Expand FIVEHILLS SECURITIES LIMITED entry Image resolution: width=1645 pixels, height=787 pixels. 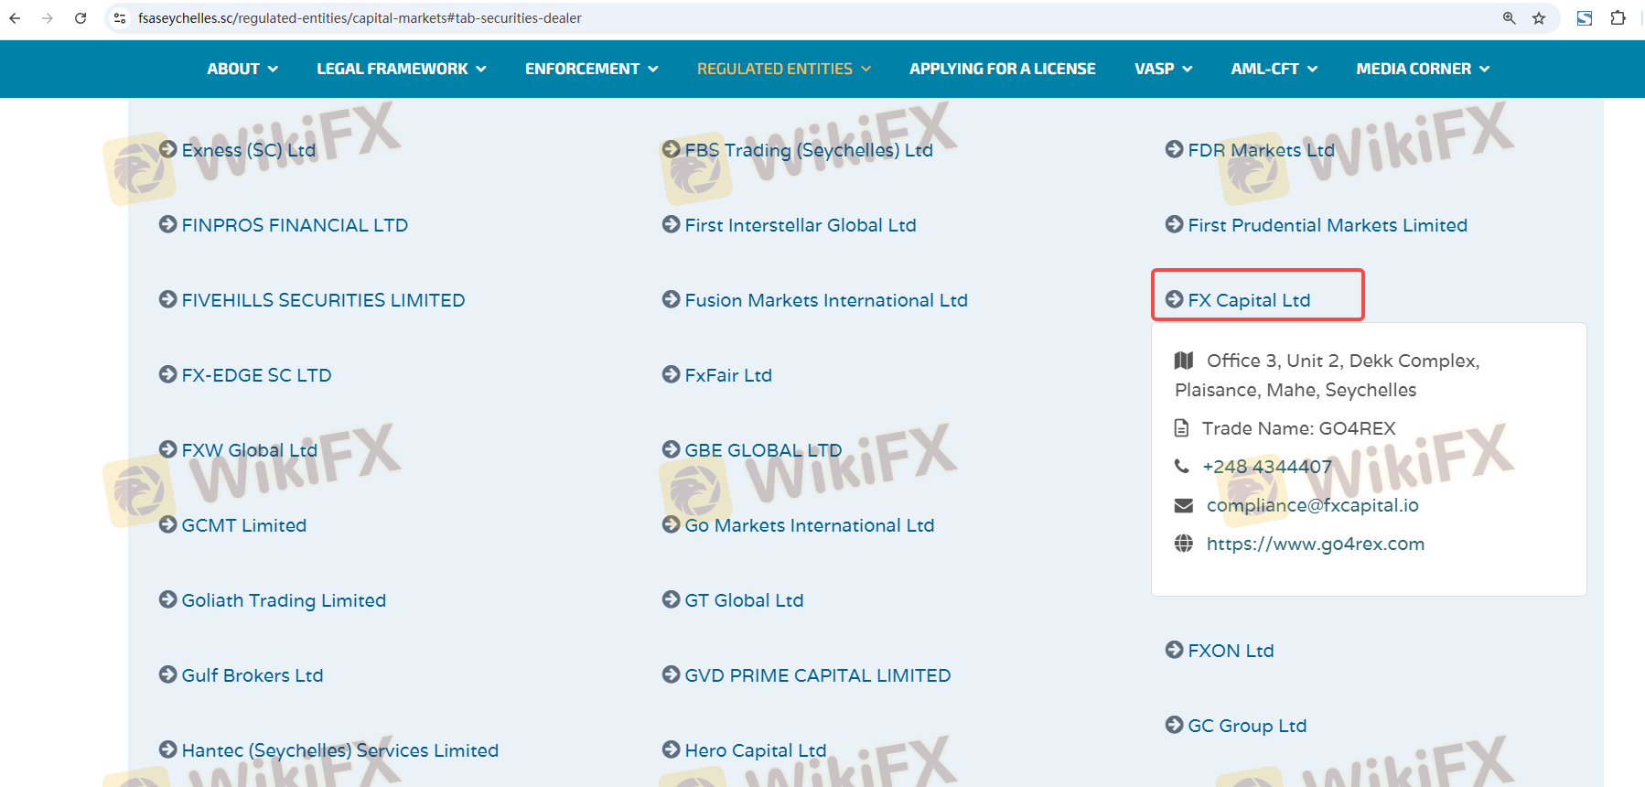click(x=312, y=300)
